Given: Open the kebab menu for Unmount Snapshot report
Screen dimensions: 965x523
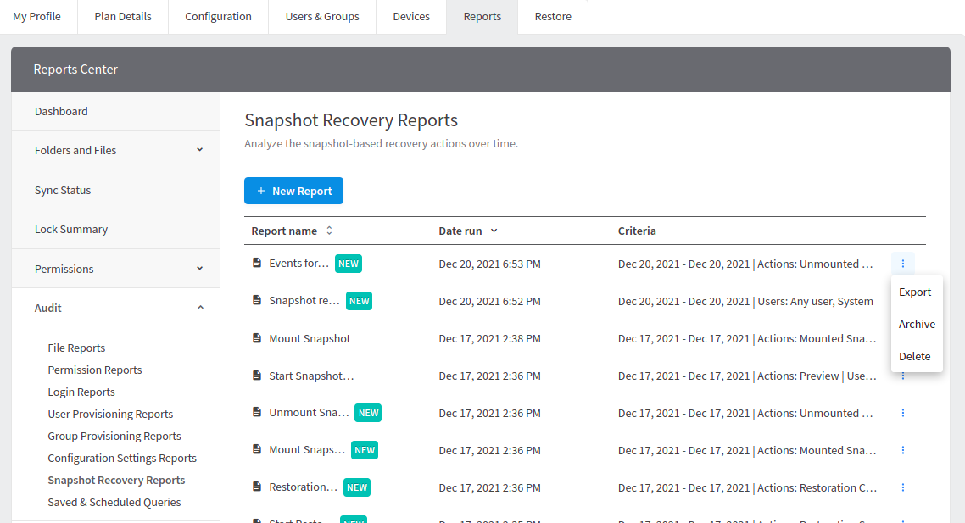Looking at the screenshot, I should (x=902, y=413).
